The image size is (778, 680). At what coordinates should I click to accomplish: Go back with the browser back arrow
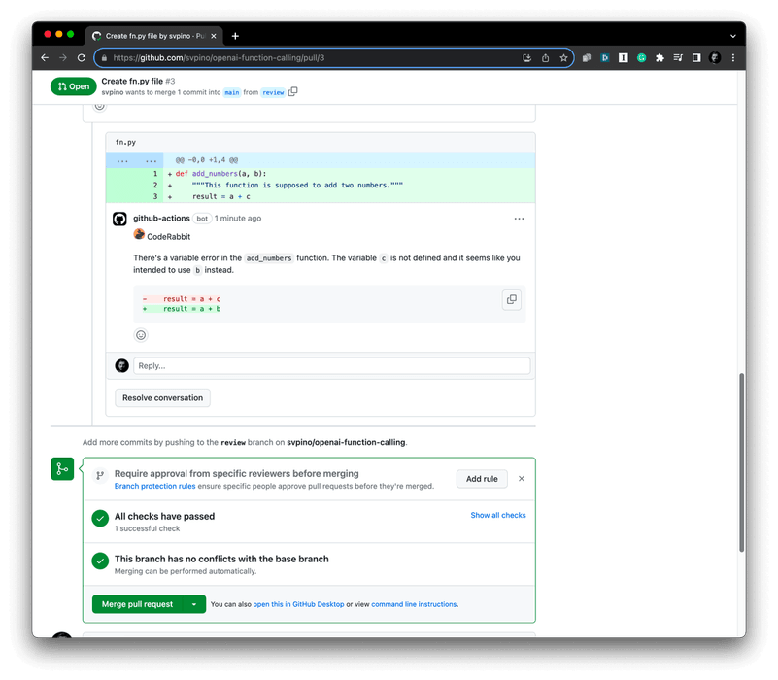[x=45, y=58]
